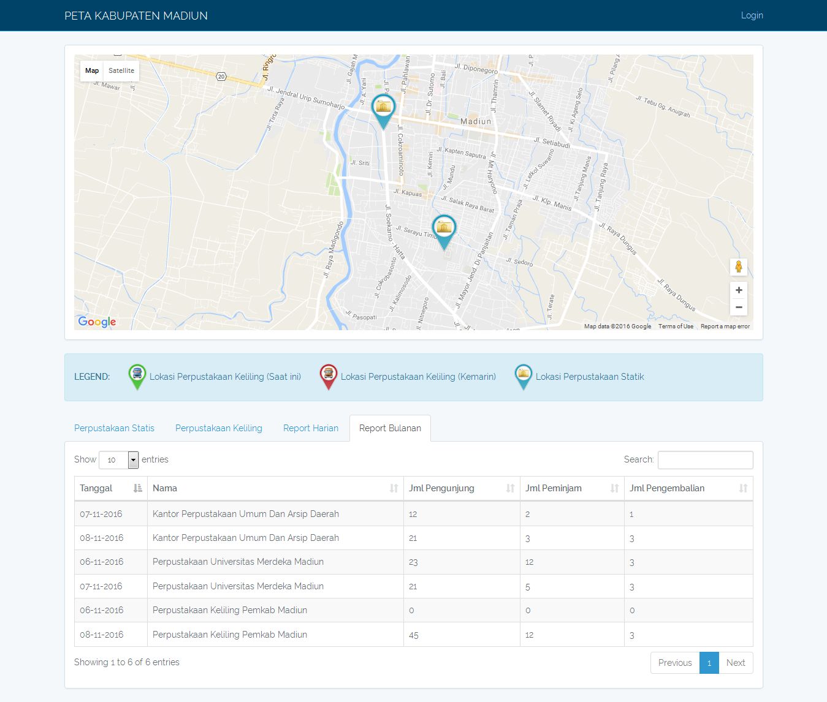Click Perpustakaan Universitas Merdeka Madiun 06-11-2016 name
Image resolution: width=827 pixels, height=702 pixels.
(x=238, y=562)
